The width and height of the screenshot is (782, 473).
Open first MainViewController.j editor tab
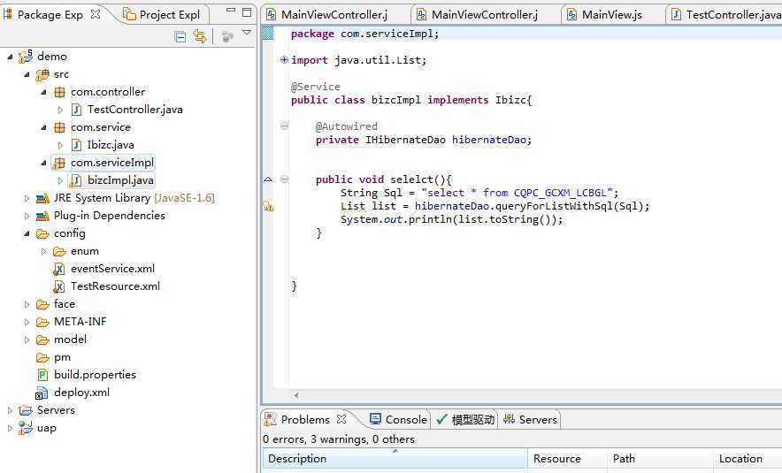click(x=334, y=15)
